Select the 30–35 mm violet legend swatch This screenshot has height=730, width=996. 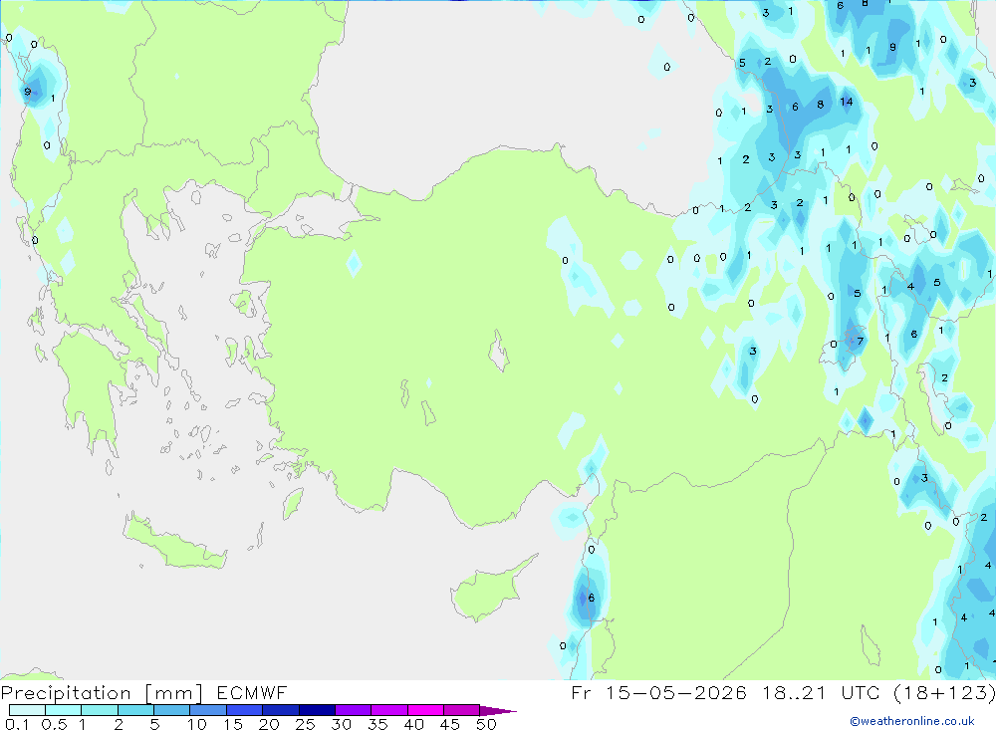(x=353, y=710)
